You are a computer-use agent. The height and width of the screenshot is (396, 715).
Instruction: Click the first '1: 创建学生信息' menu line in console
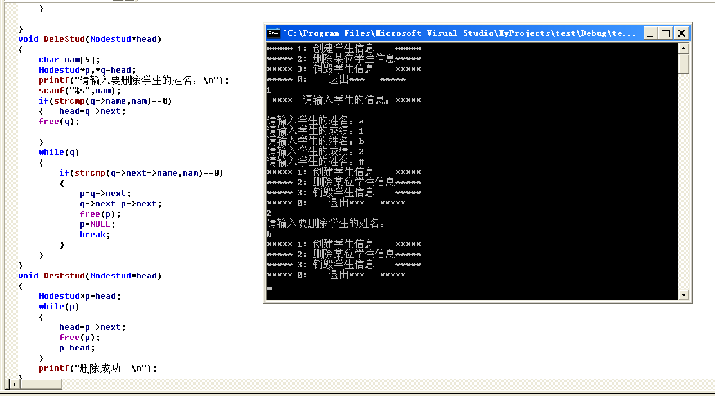click(344, 48)
